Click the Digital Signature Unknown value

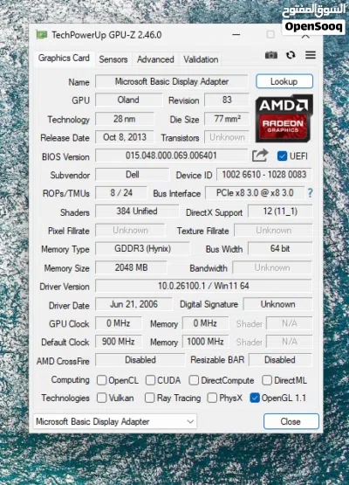point(277,304)
